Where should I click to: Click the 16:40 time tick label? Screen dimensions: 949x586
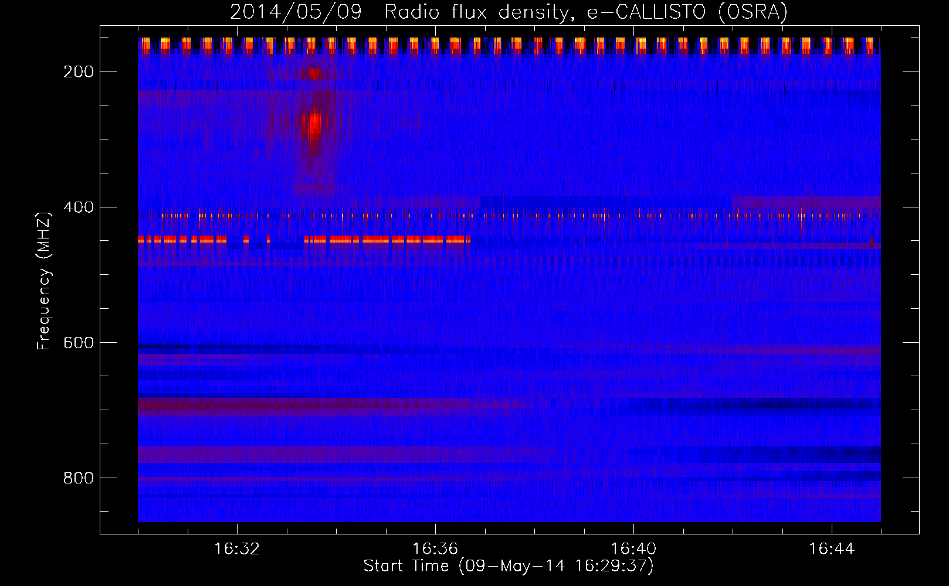pyautogui.click(x=633, y=549)
